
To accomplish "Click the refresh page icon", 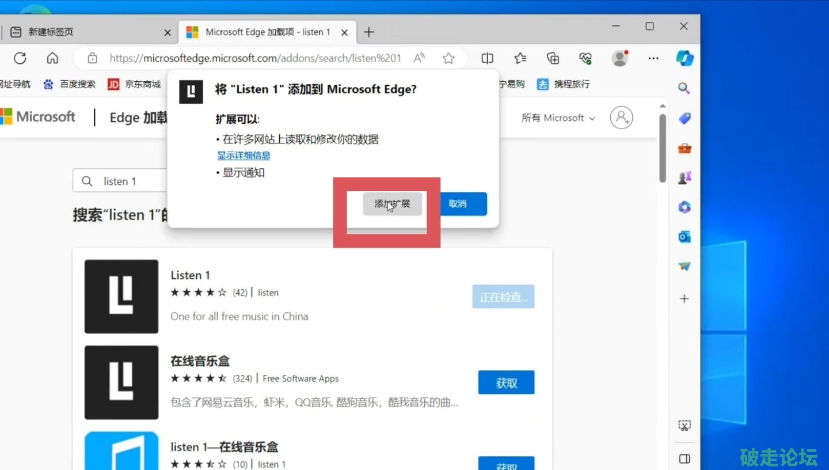I will [20, 58].
